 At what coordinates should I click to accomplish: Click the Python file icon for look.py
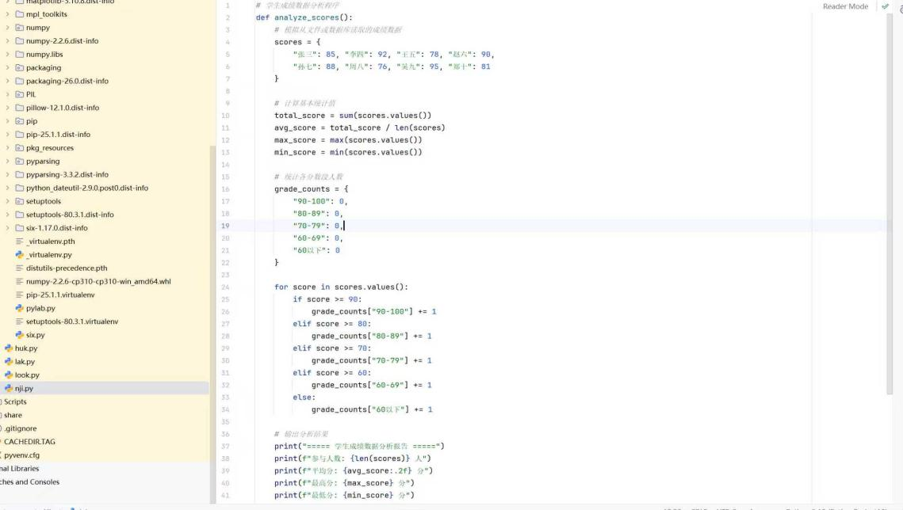point(8,375)
